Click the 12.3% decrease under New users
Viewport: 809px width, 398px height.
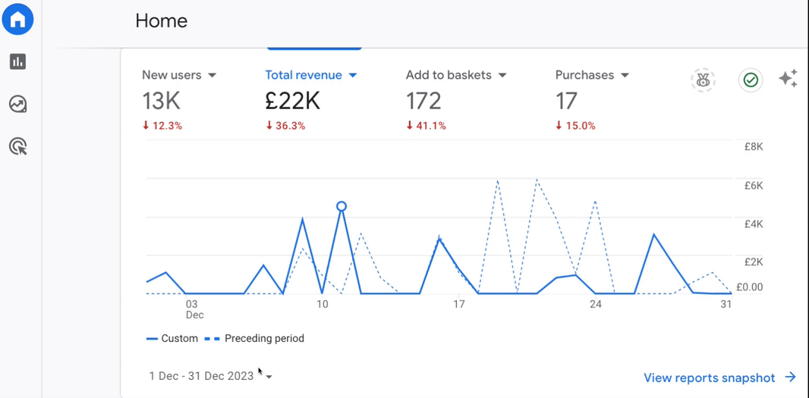162,125
